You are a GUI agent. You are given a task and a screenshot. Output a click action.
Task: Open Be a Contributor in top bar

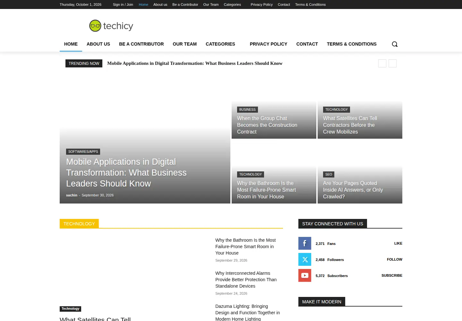click(x=185, y=4)
